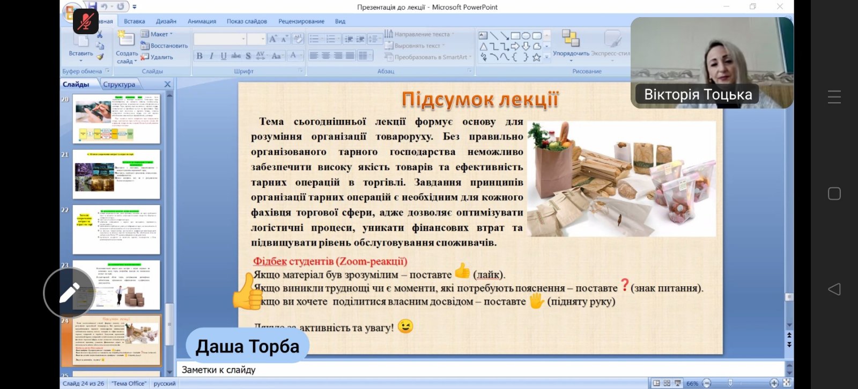This screenshot has height=389, width=858.
Task: Toggle text shadow formatting
Action: pos(248,56)
